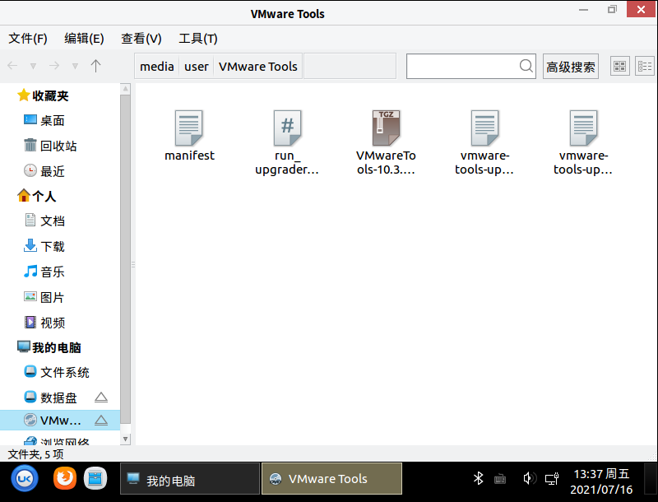Screen dimensions: 658x502
Task: Go up to the parent folder
Action: click(95, 66)
